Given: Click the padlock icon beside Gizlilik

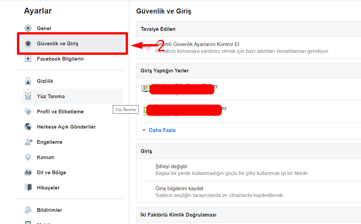Looking at the screenshot, I should [x=28, y=81].
